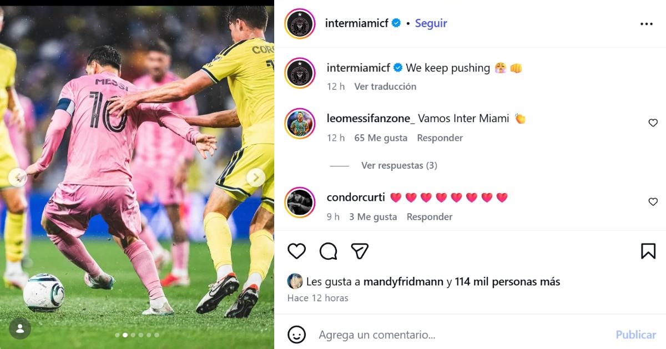Save the post with the bookmark icon

click(648, 251)
